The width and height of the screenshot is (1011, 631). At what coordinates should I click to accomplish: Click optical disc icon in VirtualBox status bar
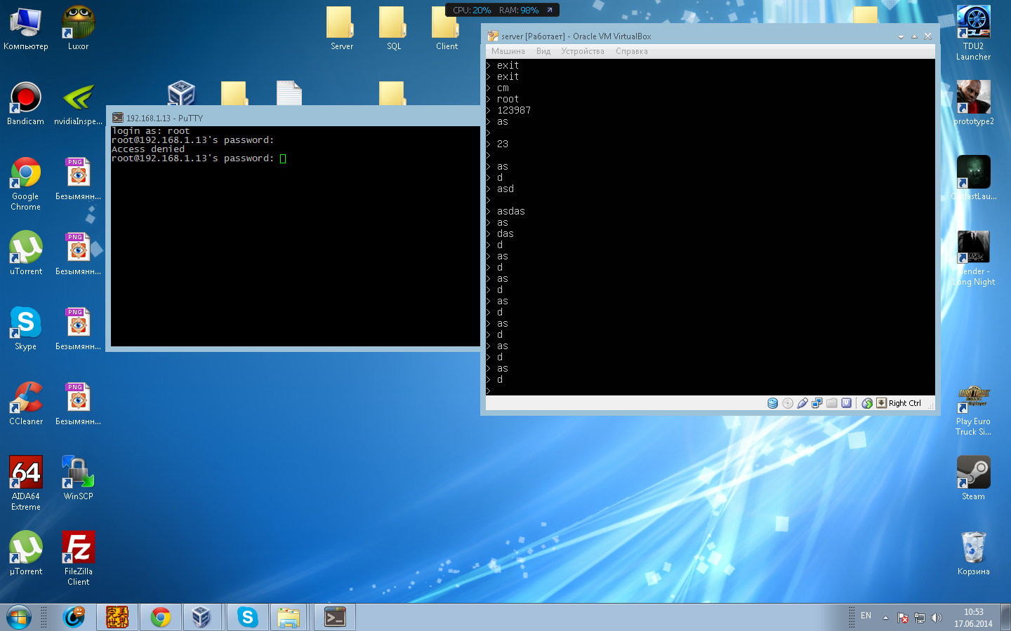click(788, 403)
